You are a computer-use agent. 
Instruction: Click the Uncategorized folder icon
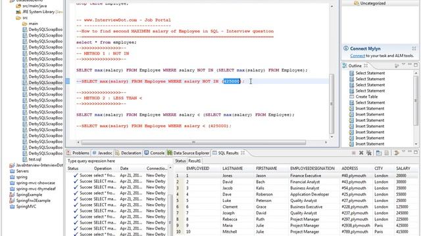coord(357,3)
